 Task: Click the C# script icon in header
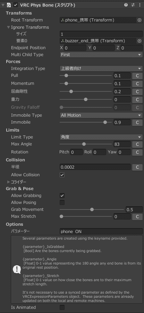pyautogui.click(x=9, y=5)
